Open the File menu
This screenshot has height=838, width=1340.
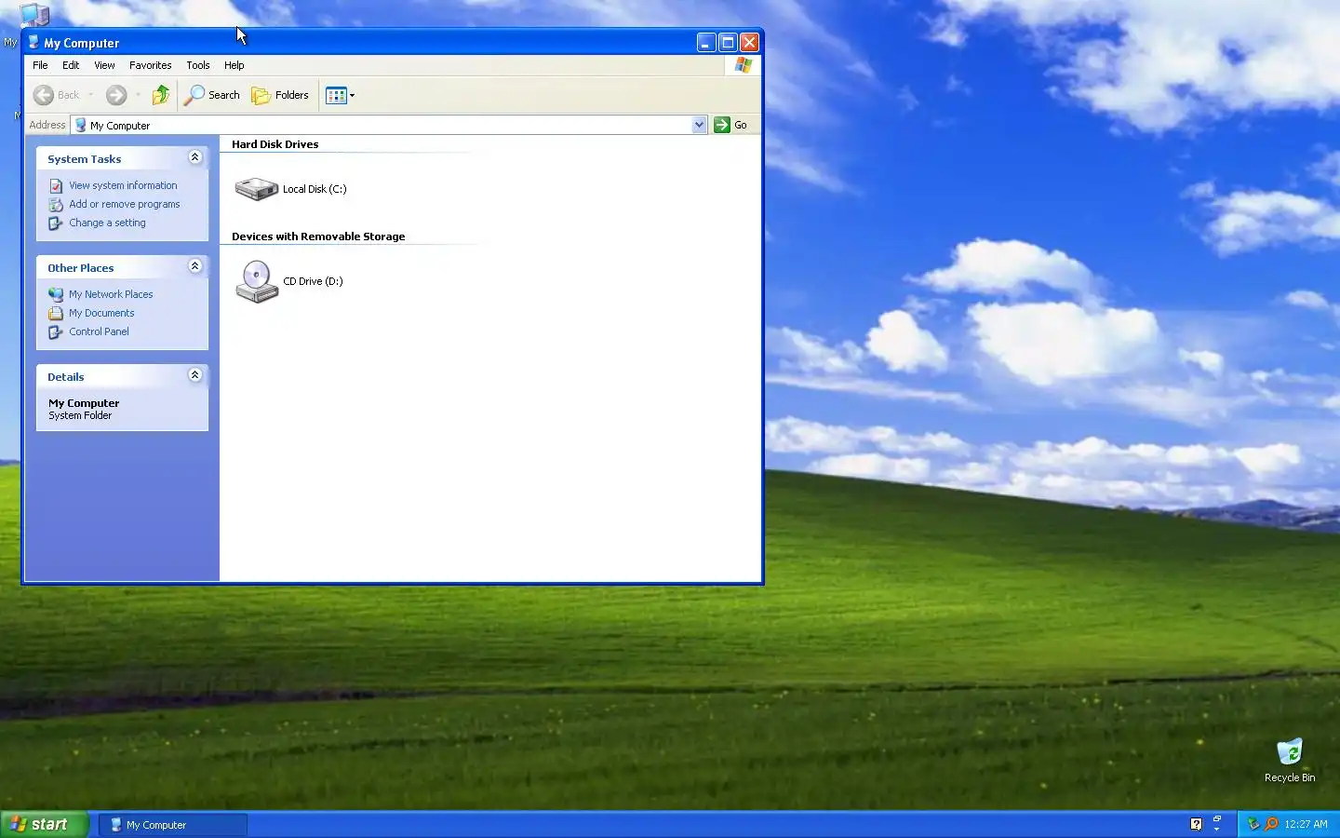click(x=40, y=65)
